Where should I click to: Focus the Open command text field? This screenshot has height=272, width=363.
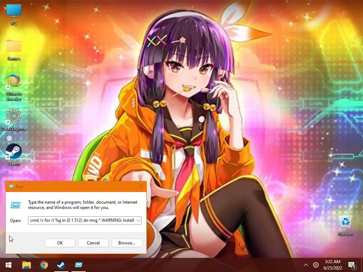point(82,220)
